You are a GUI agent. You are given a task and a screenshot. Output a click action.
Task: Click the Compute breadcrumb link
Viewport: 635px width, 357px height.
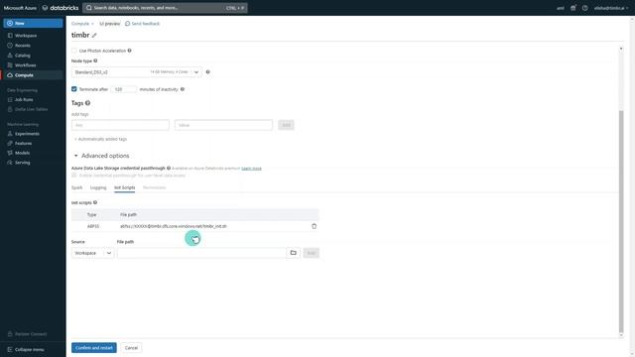pos(80,24)
